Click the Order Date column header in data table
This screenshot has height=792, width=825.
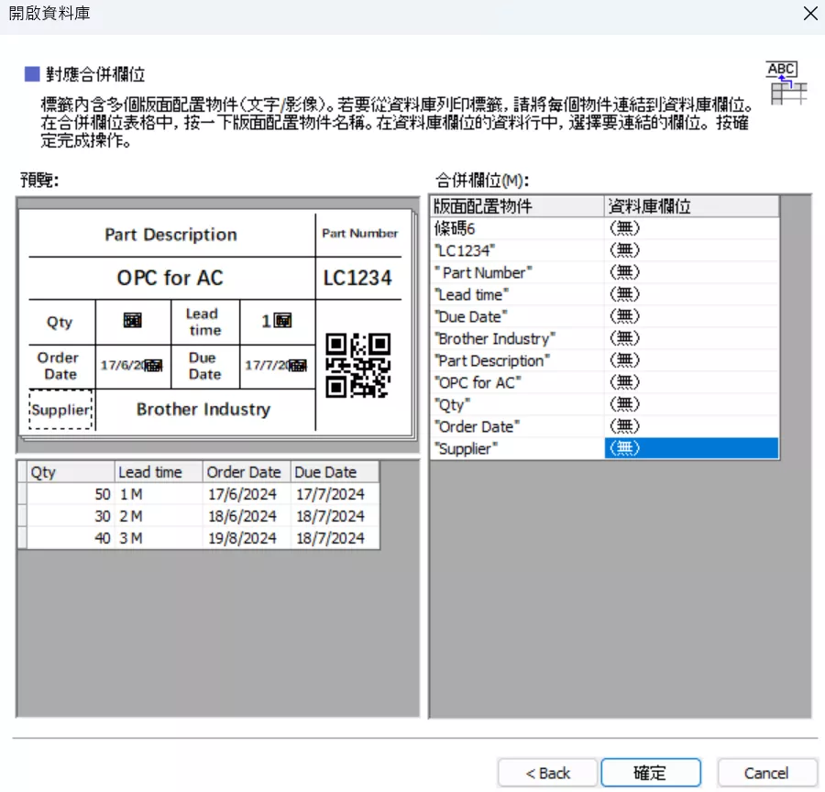tap(245, 472)
